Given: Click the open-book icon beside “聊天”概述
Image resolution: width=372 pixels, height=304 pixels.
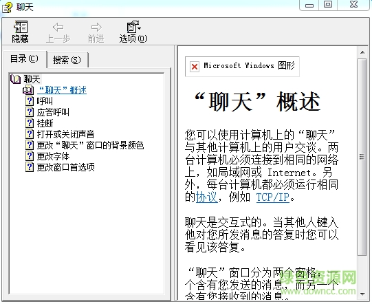Looking at the screenshot, I should click(x=28, y=90).
